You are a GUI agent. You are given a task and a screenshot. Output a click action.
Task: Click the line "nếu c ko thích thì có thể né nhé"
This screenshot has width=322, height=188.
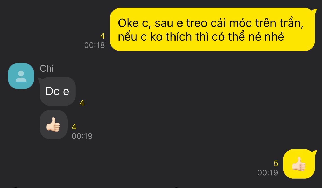tap(201, 37)
